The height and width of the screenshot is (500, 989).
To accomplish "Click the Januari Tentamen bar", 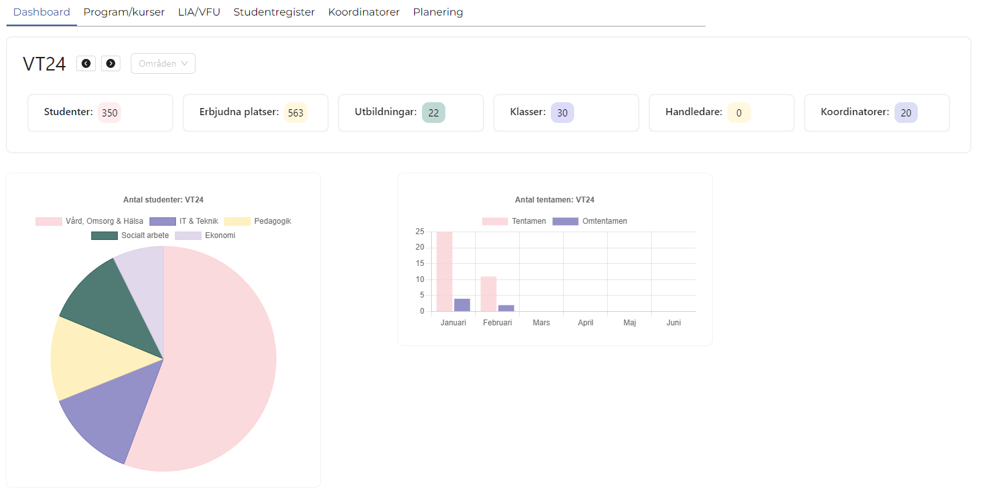I will coord(444,272).
